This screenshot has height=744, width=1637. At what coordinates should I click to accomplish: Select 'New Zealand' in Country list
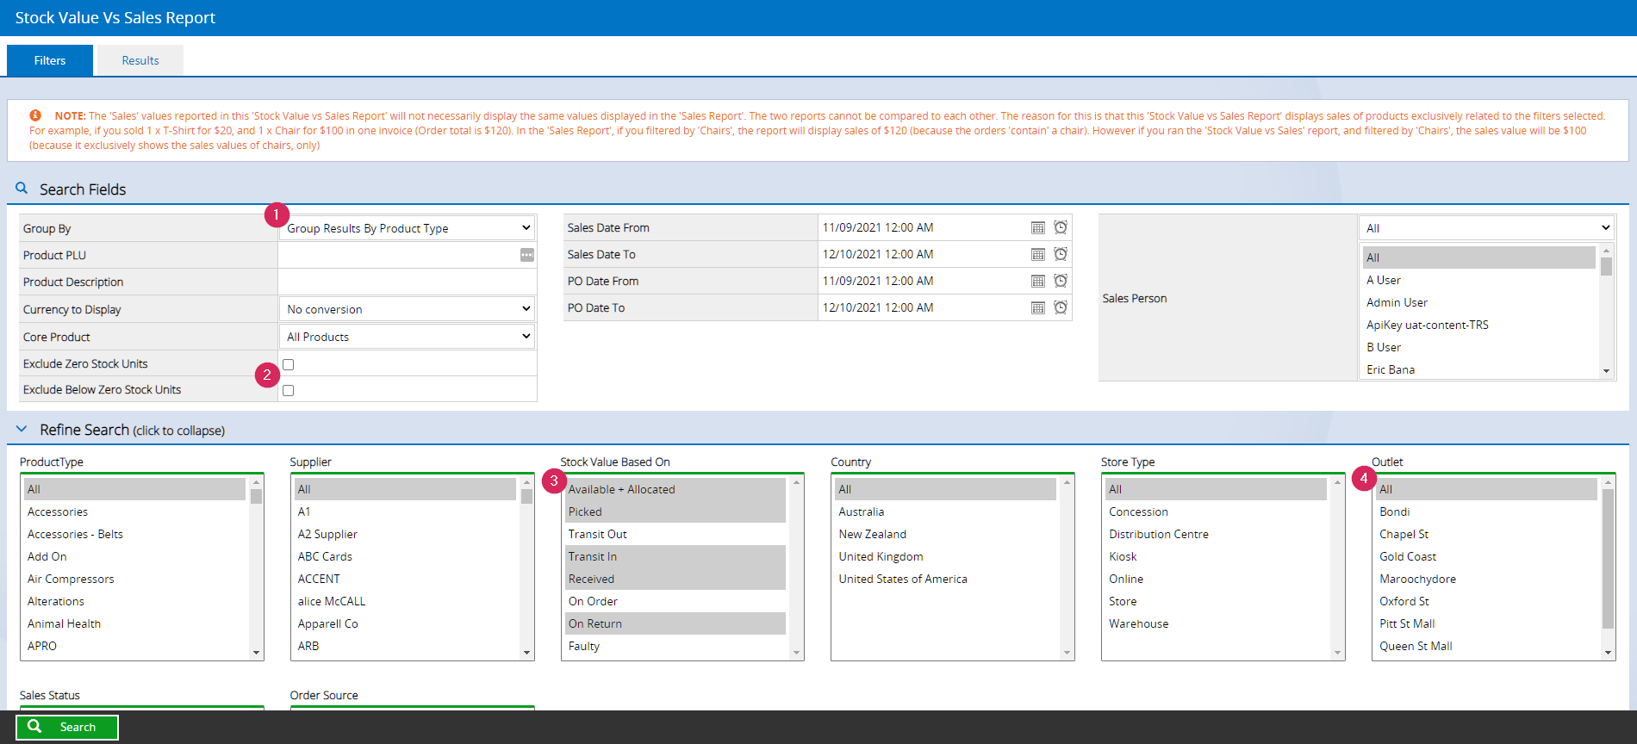[x=946, y=534]
